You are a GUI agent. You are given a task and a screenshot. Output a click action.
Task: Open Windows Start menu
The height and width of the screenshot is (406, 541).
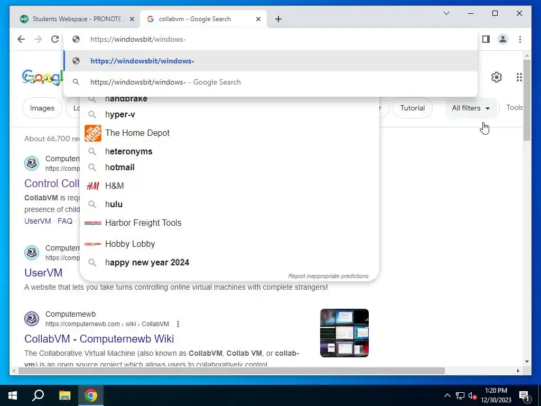(13, 395)
